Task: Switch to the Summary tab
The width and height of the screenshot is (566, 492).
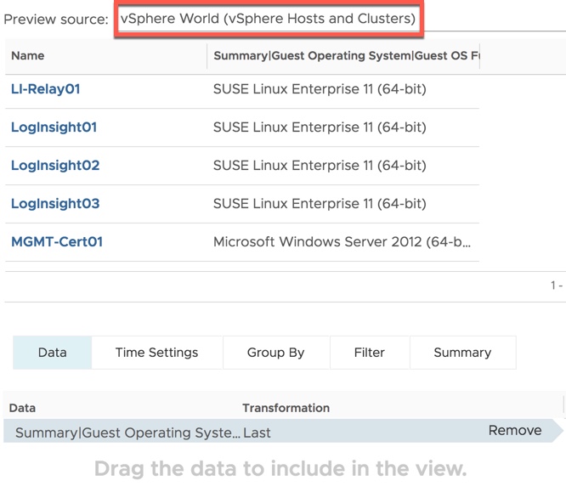Action: click(x=462, y=353)
